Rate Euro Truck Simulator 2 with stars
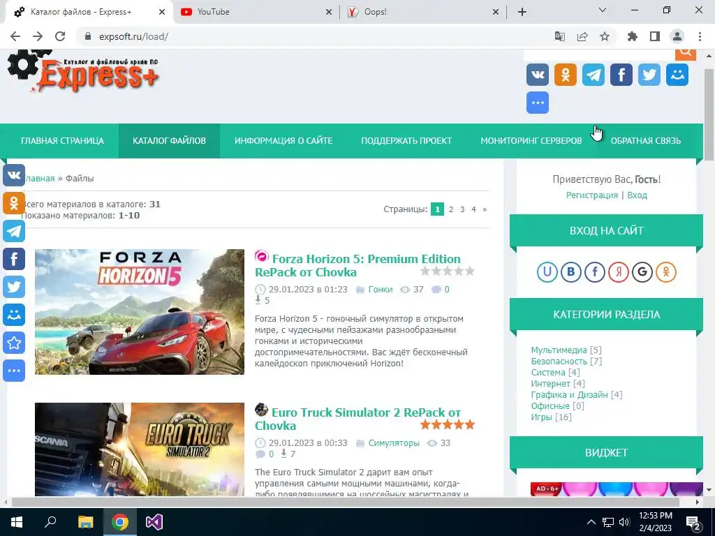The width and height of the screenshot is (715, 536). coord(448,425)
